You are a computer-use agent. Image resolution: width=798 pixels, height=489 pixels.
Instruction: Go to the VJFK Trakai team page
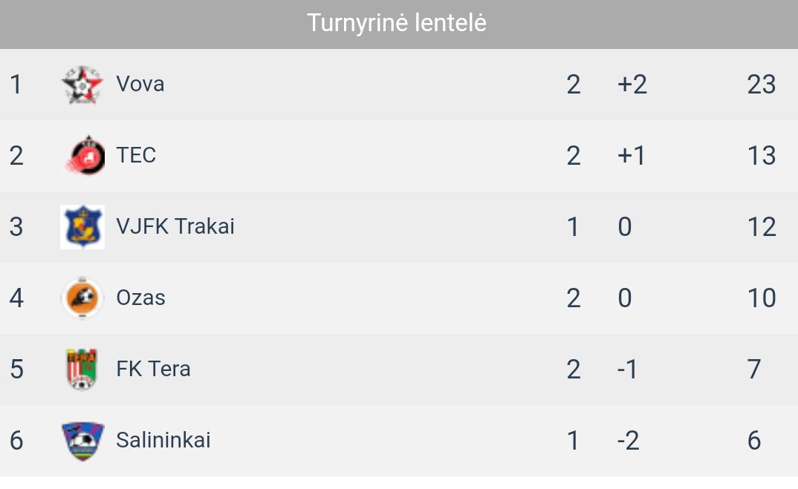[x=175, y=227]
